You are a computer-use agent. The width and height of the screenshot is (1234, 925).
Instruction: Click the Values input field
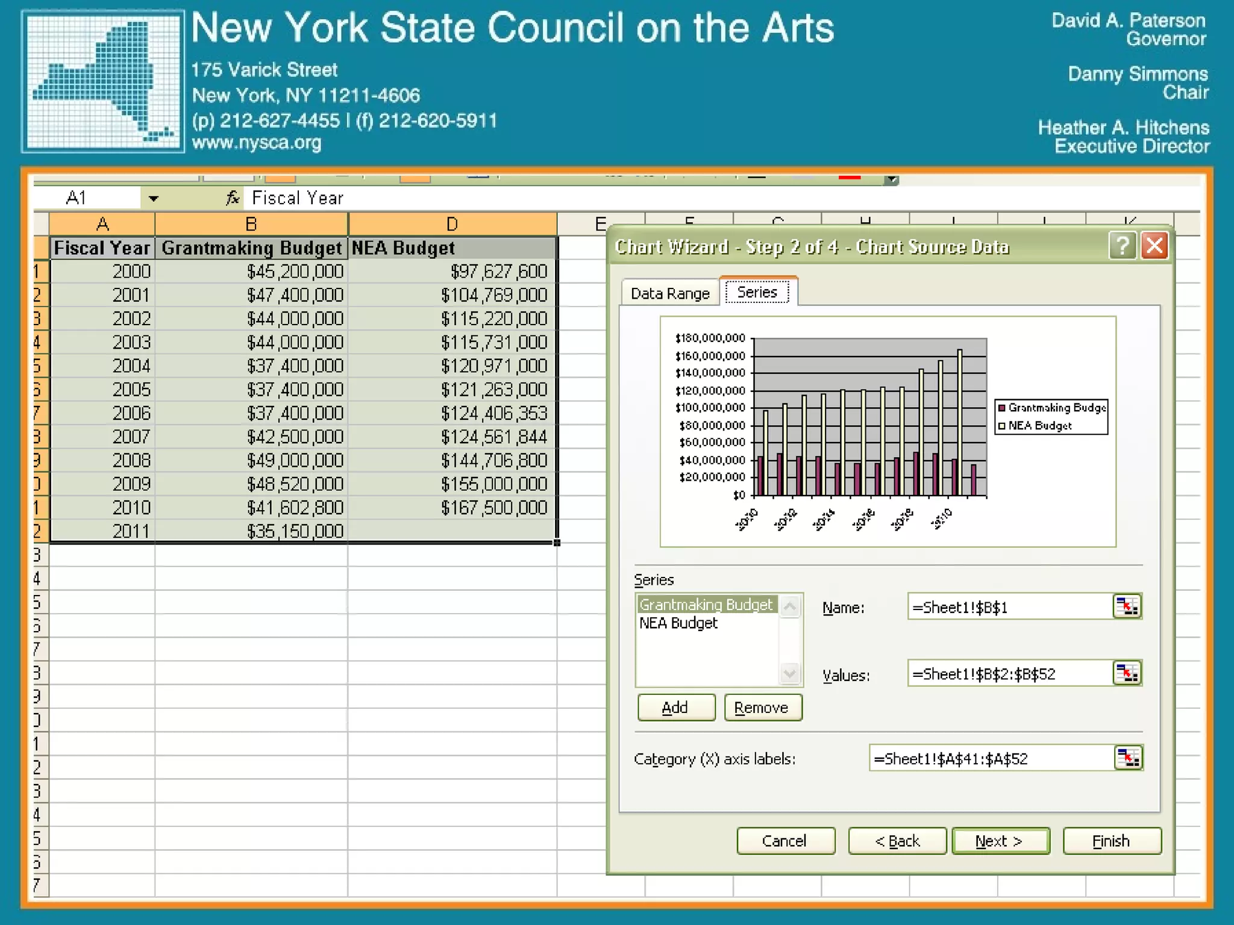[x=1007, y=674]
